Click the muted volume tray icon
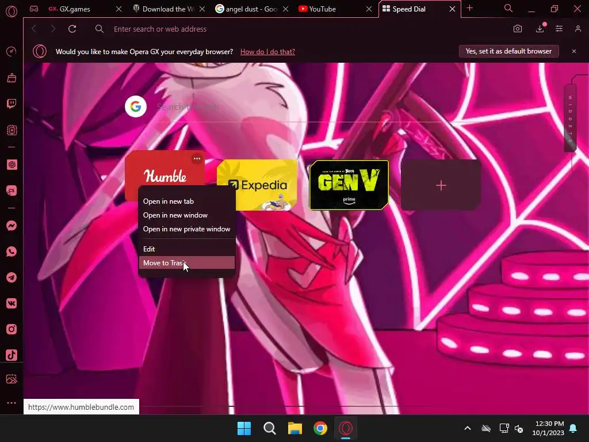Image resolution: width=589 pixels, height=442 pixels. (519, 428)
